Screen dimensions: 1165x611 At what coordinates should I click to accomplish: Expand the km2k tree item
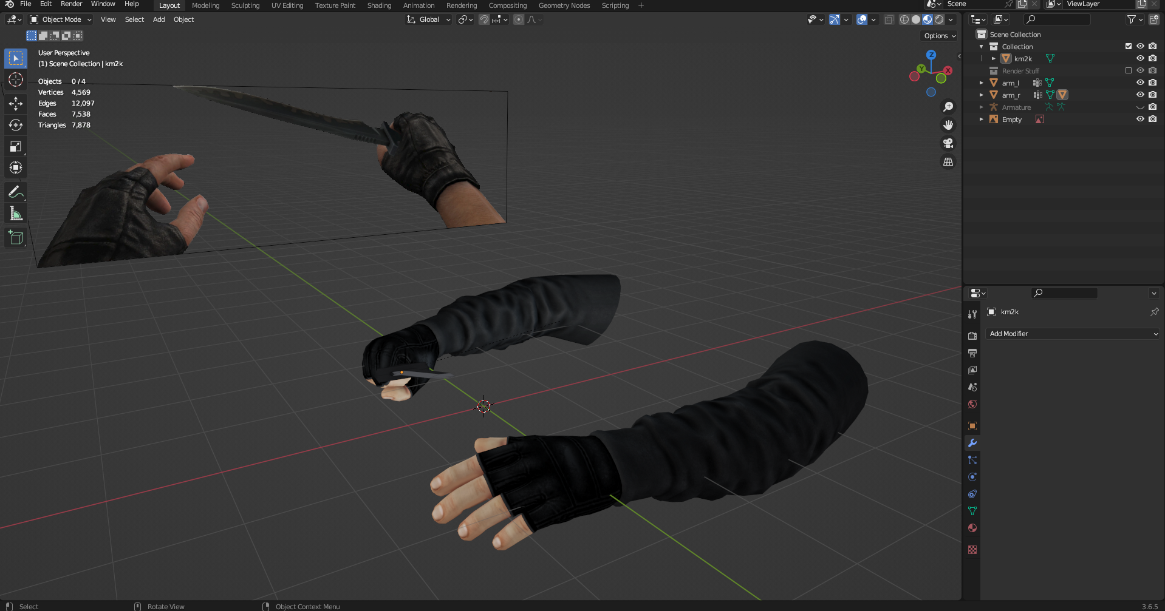pos(993,59)
